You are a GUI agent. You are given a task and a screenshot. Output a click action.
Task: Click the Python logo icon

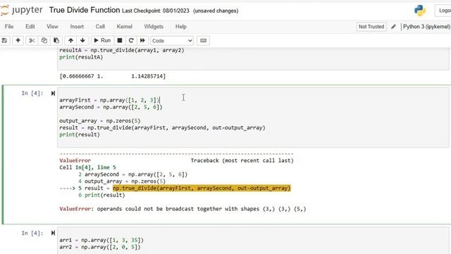pos(420,11)
